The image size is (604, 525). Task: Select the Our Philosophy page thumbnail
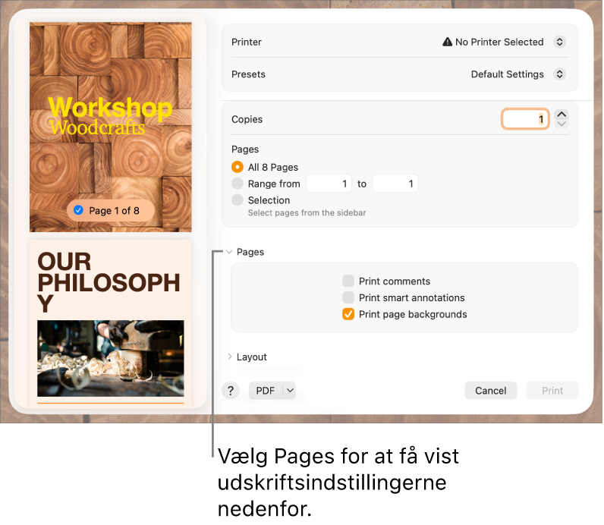[x=111, y=322]
